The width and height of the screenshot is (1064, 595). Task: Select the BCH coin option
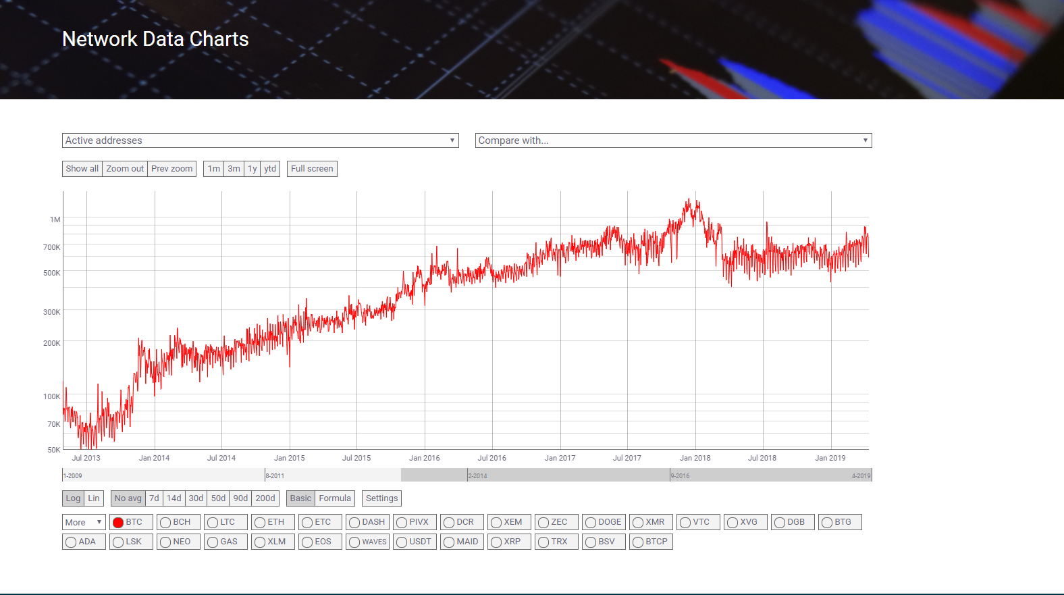click(165, 523)
